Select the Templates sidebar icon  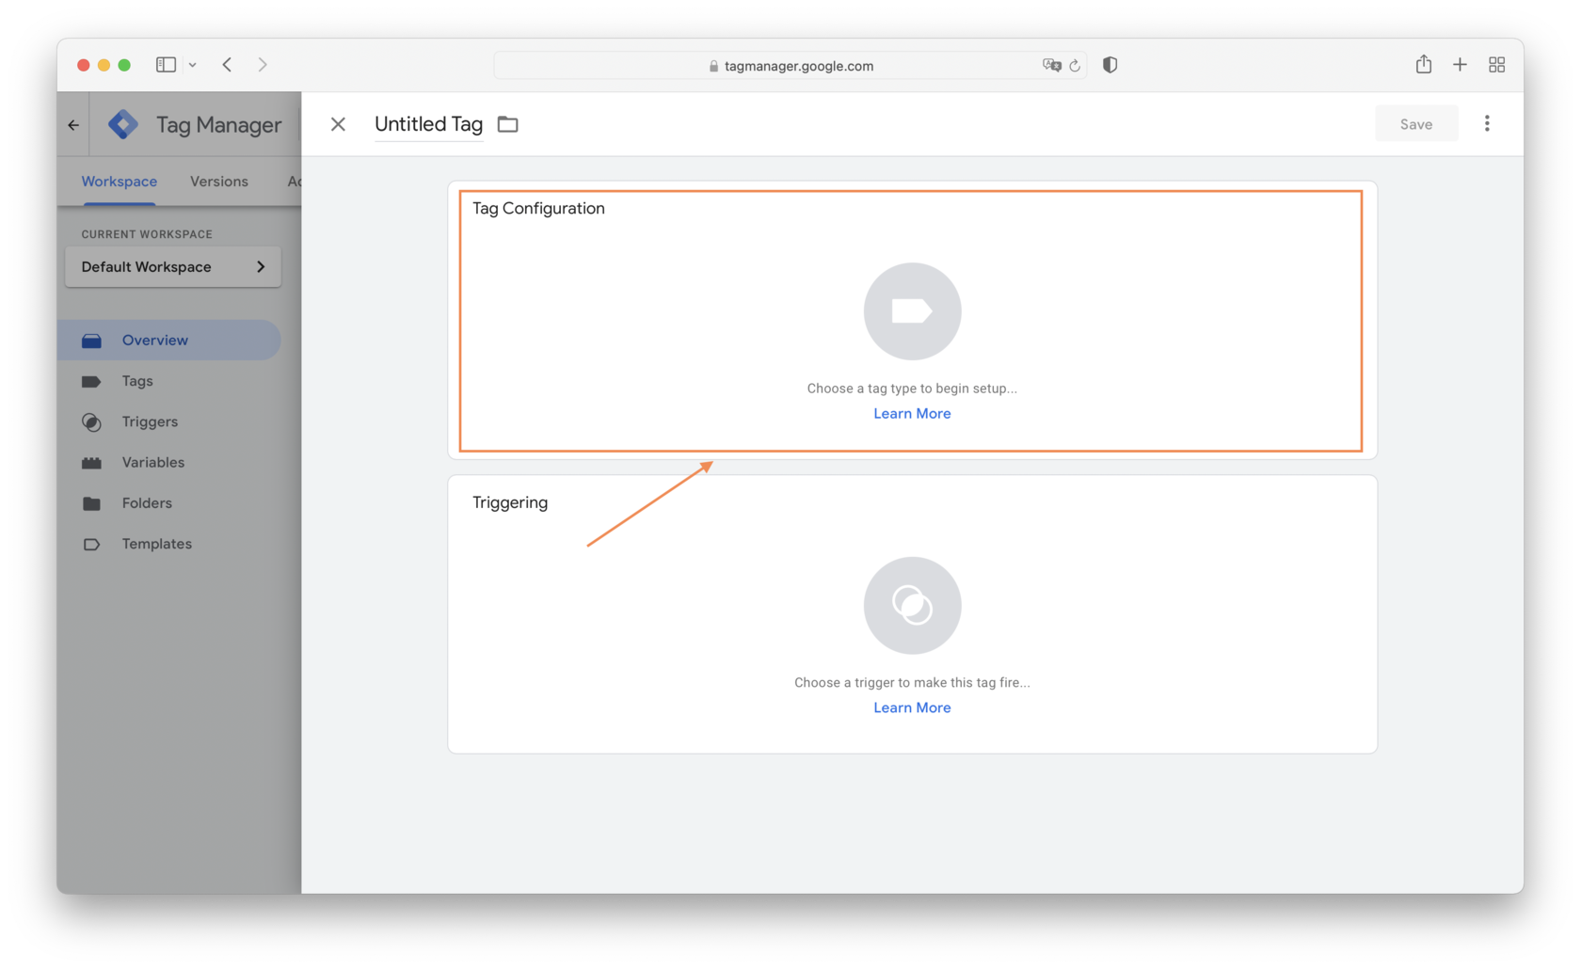coord(91,544)
